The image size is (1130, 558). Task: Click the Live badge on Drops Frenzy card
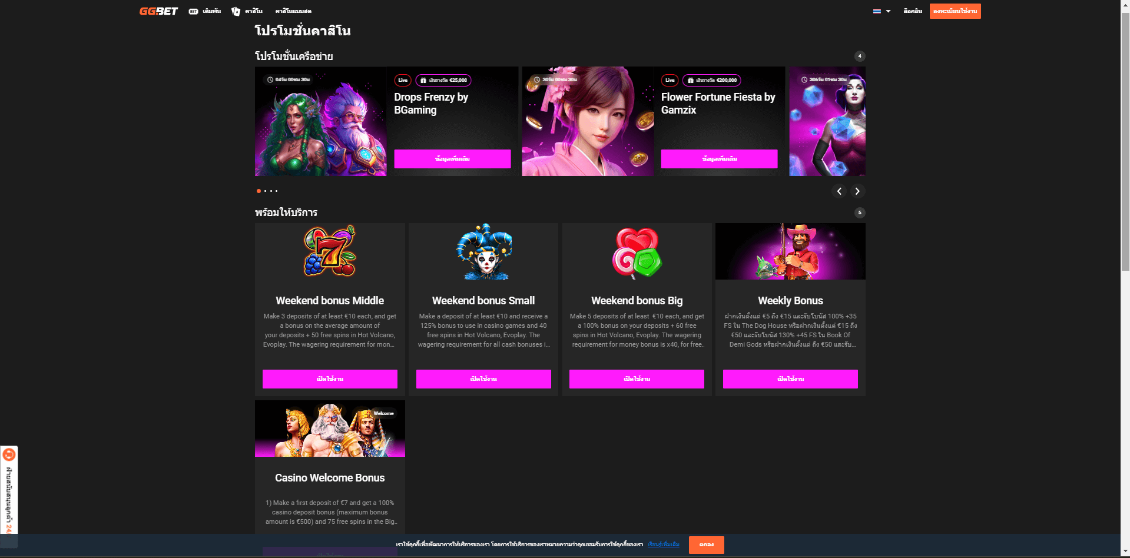click(403, 80)
